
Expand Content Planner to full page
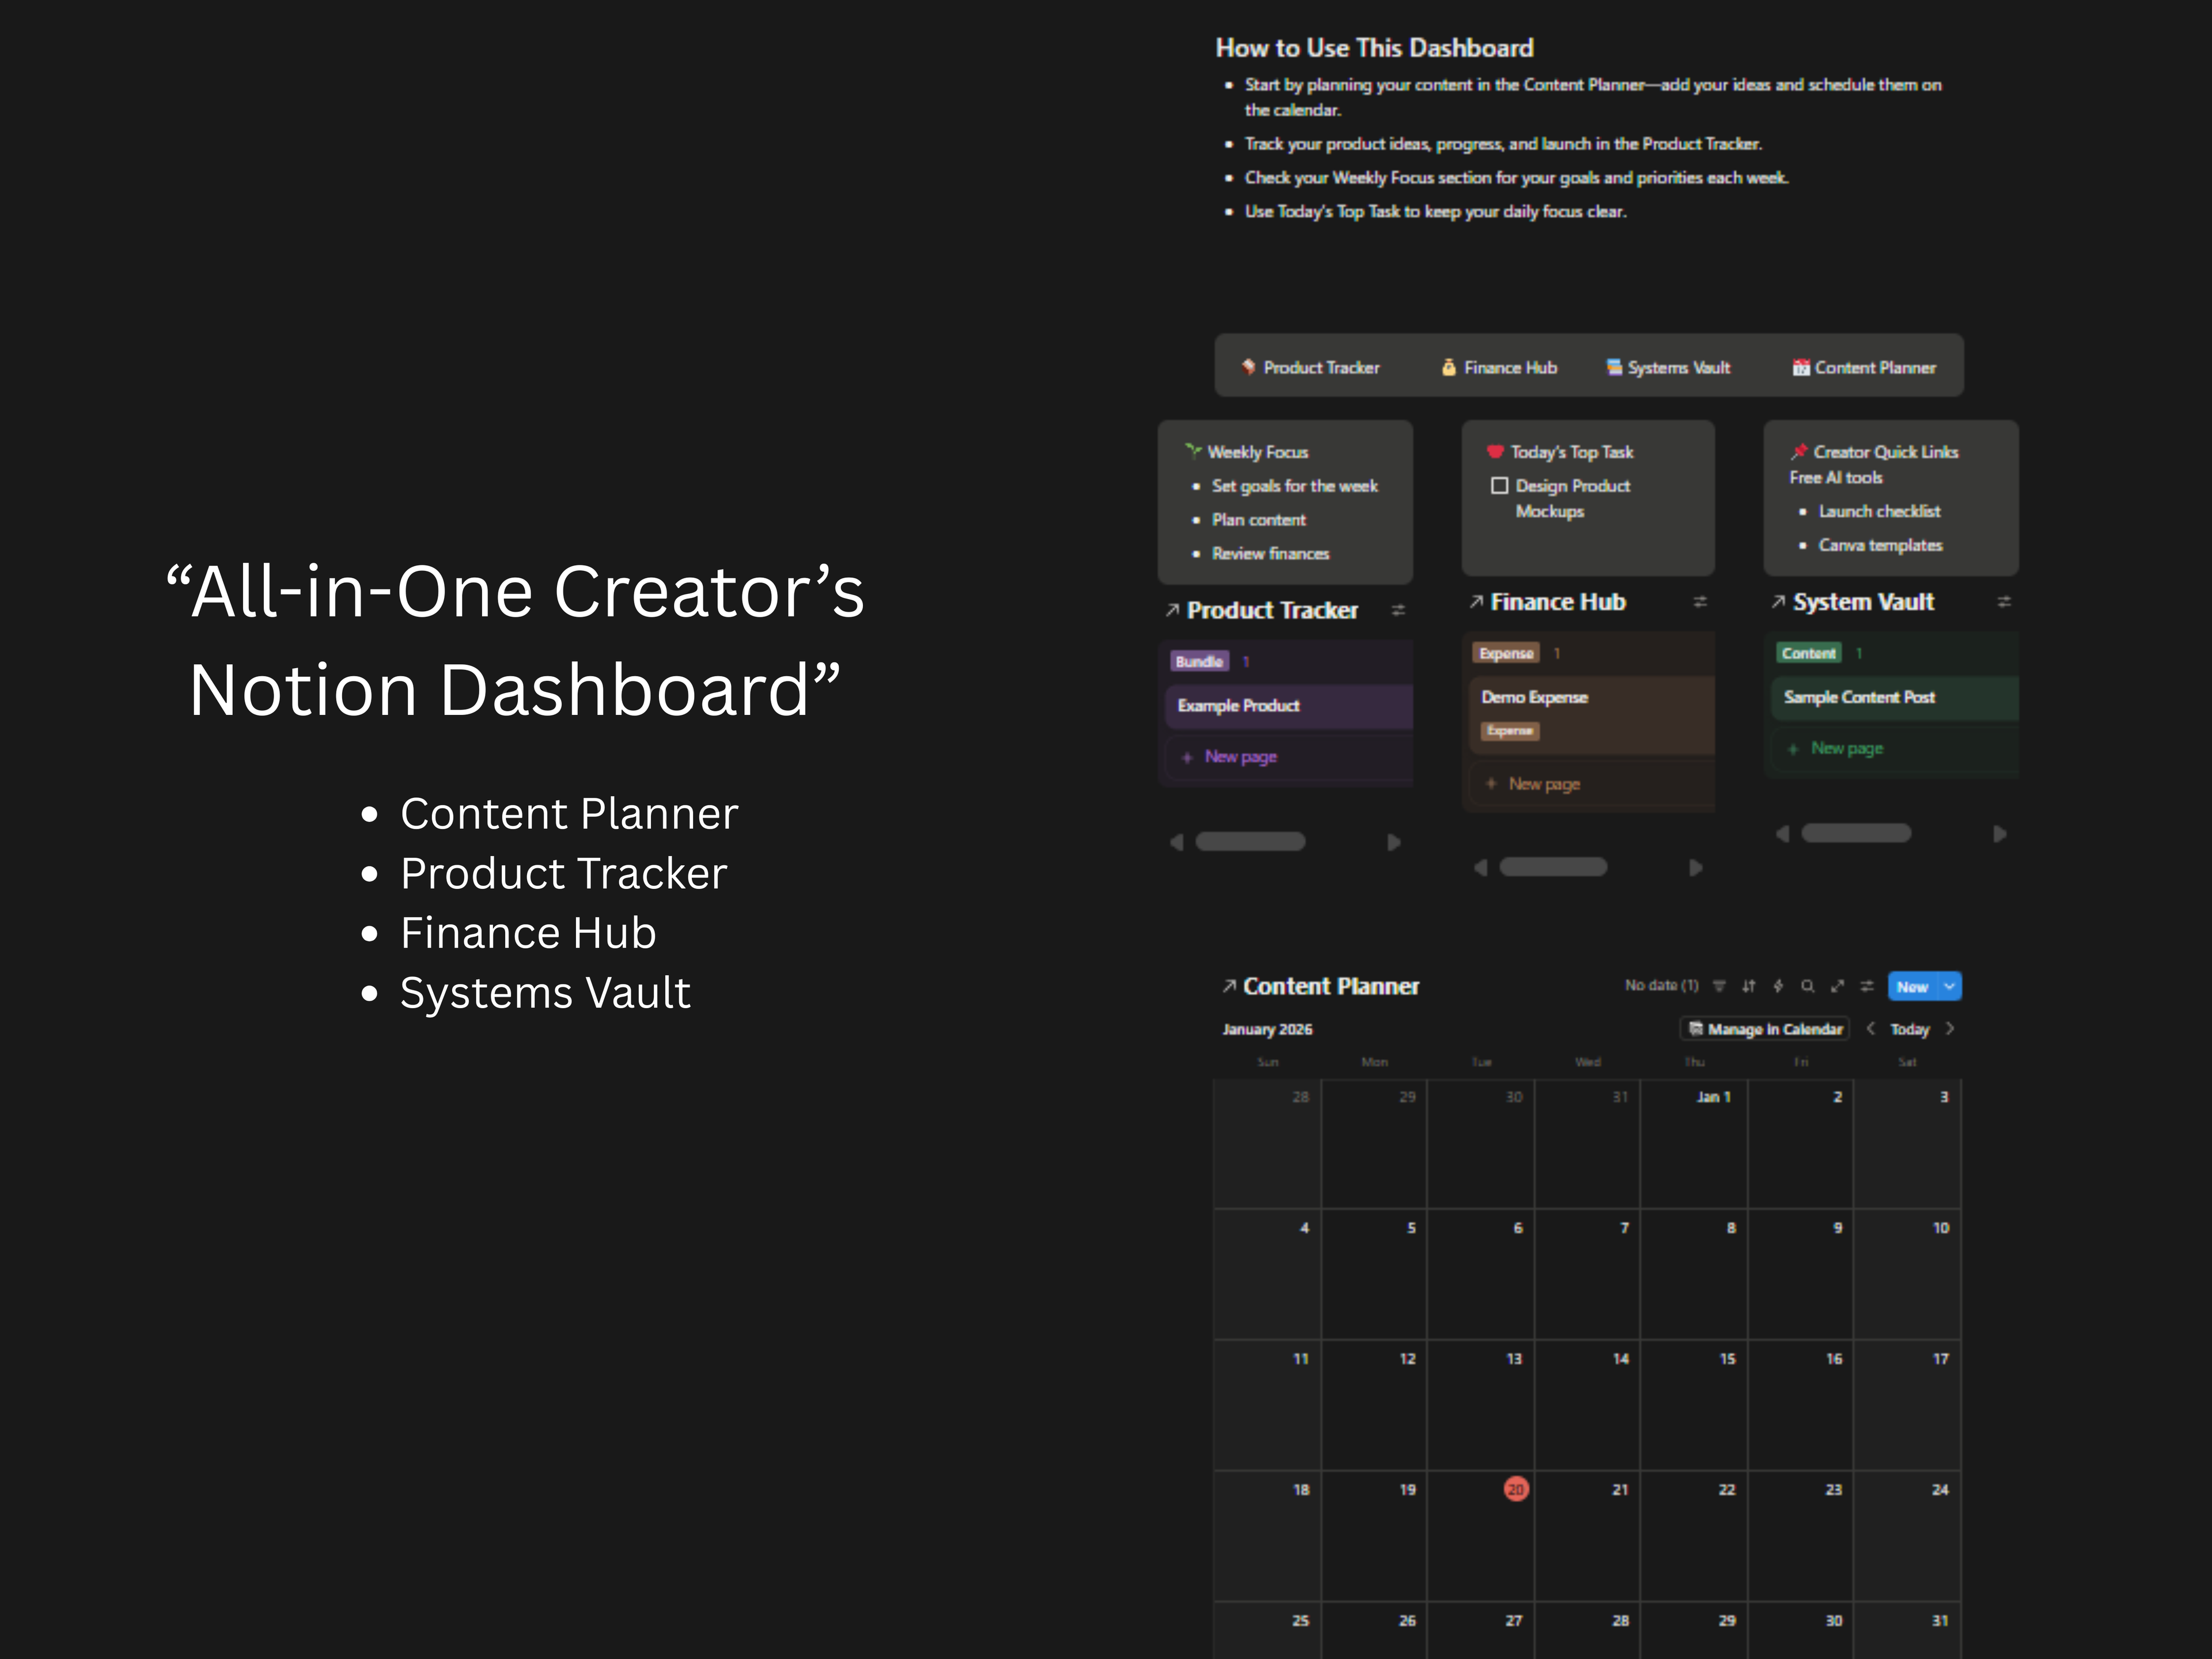click(x=1838, y=986)
